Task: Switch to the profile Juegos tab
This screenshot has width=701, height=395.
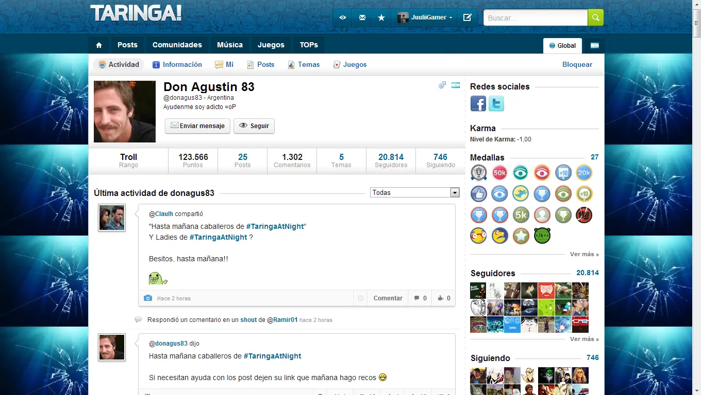Action: tap(350, 64)
